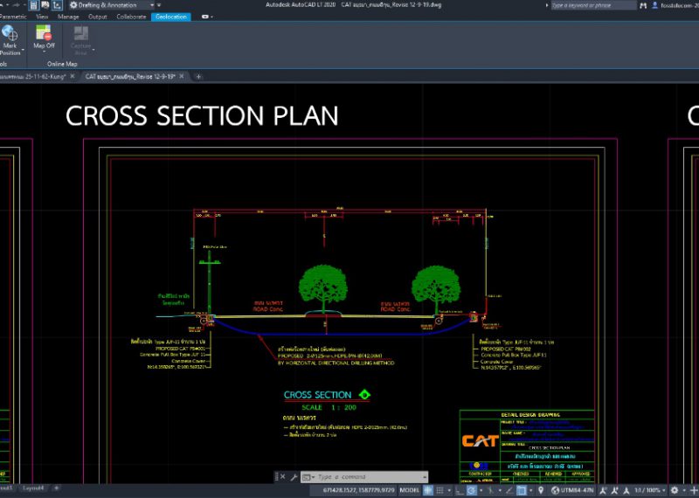The image size is (699, 498).
Task: Open polar tracking angle dropdown arrow
Action: coord(481,490)
